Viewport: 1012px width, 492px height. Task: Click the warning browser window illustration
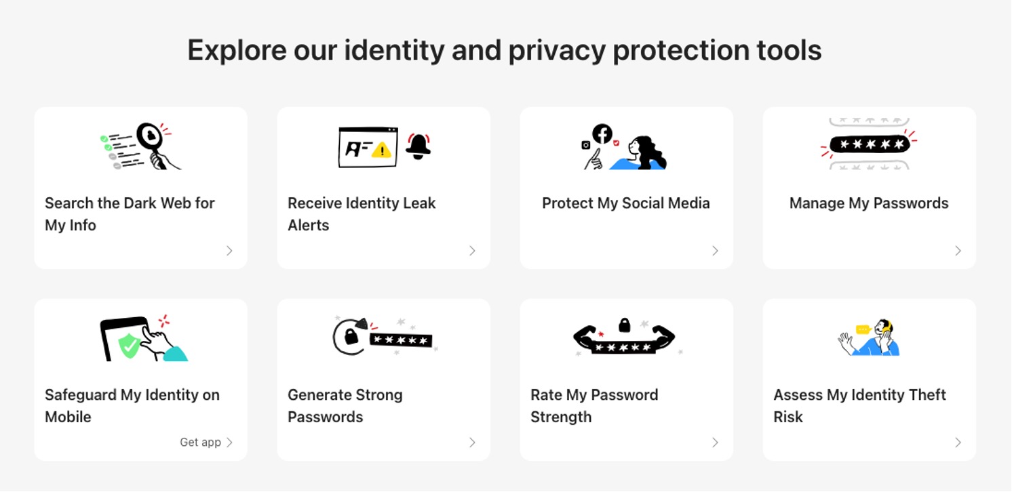click(x=368, y=147)
